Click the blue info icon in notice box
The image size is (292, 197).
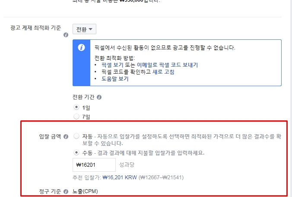pyautogui.click(x=81, y=48)
